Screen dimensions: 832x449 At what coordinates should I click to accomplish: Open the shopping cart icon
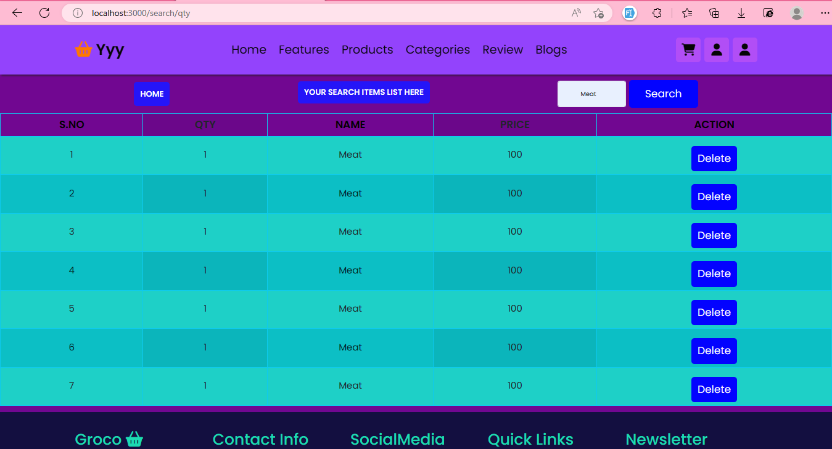tap(688, 50)
